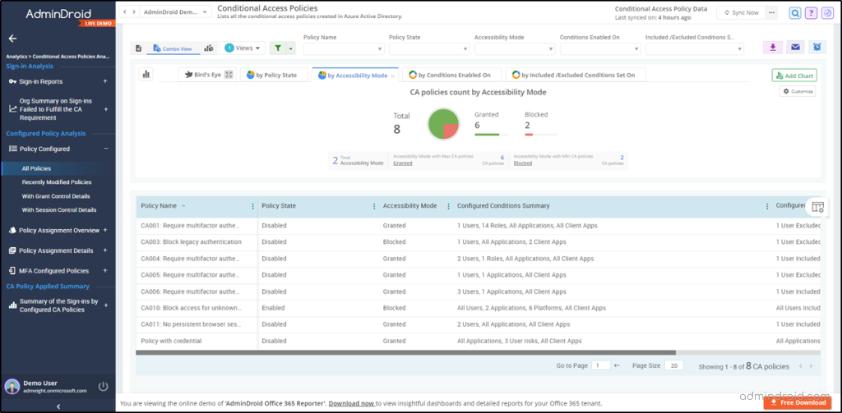Screen dimensions: 842x413
Task: Open the Views dropdown
Action: (243, 48)
